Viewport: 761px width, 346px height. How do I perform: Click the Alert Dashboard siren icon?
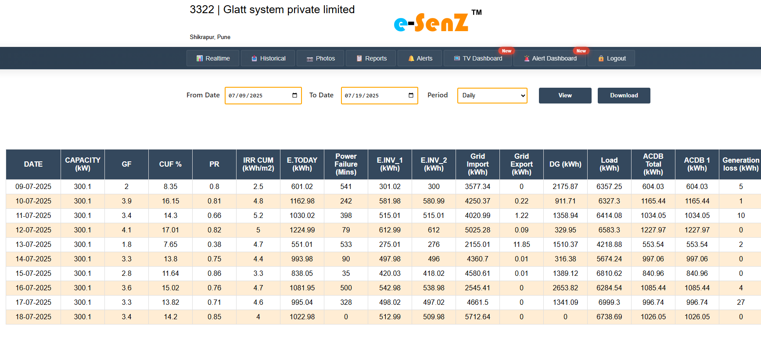[527, 58]
